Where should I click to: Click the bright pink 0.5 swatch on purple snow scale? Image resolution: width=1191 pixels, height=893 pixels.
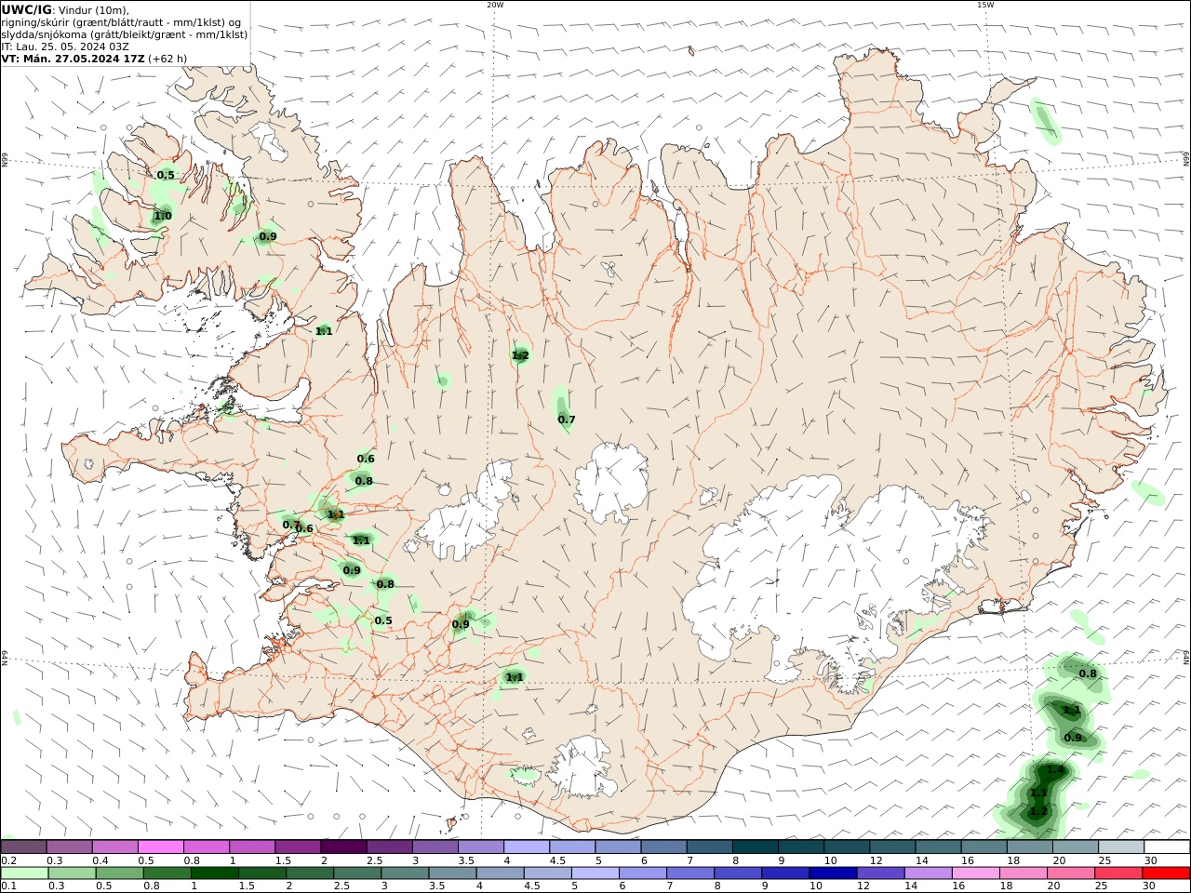(x=160, y=846)
